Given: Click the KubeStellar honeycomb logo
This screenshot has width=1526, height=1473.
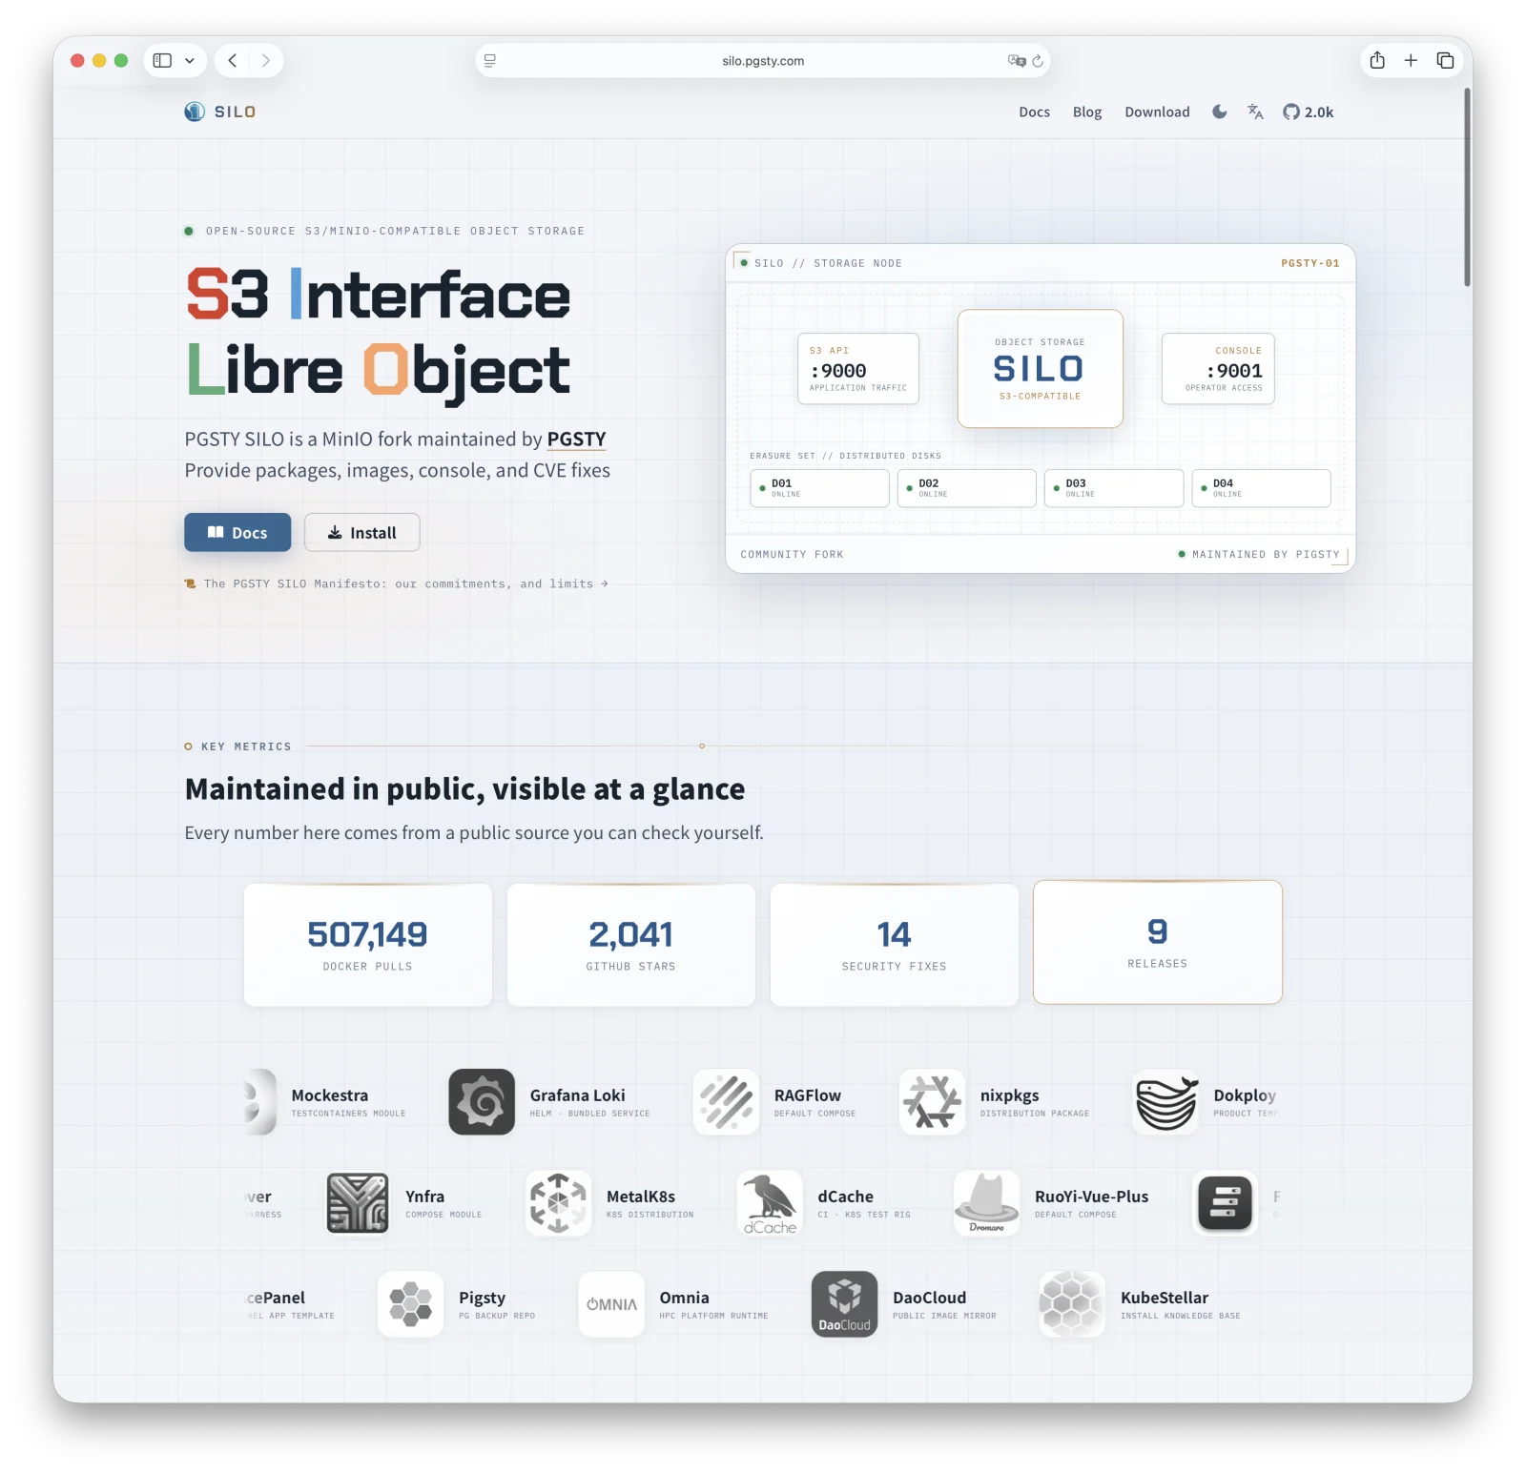Looking at the screenshot, I should [x=1072, y=1304].
